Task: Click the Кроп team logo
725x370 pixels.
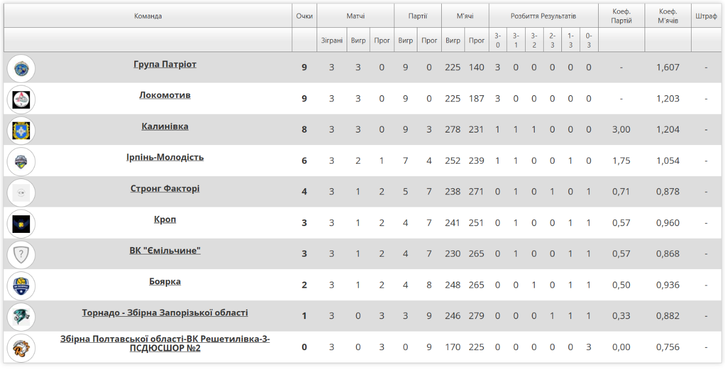Action: [x=21, y=224]
